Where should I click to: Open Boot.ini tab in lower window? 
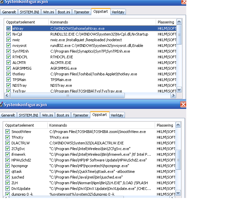[63, 115]
